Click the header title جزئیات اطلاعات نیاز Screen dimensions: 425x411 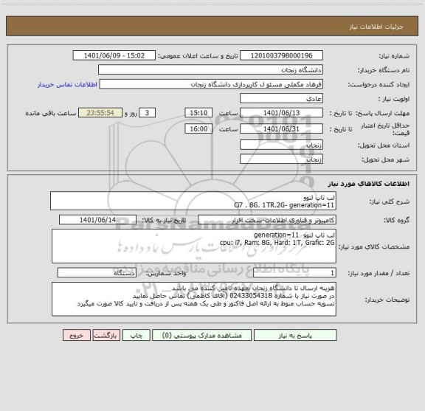pos(376,27)
